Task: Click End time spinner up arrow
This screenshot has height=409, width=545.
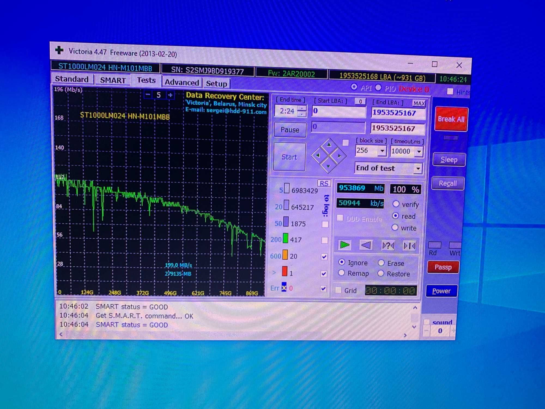Action: [x=302, y=109]
